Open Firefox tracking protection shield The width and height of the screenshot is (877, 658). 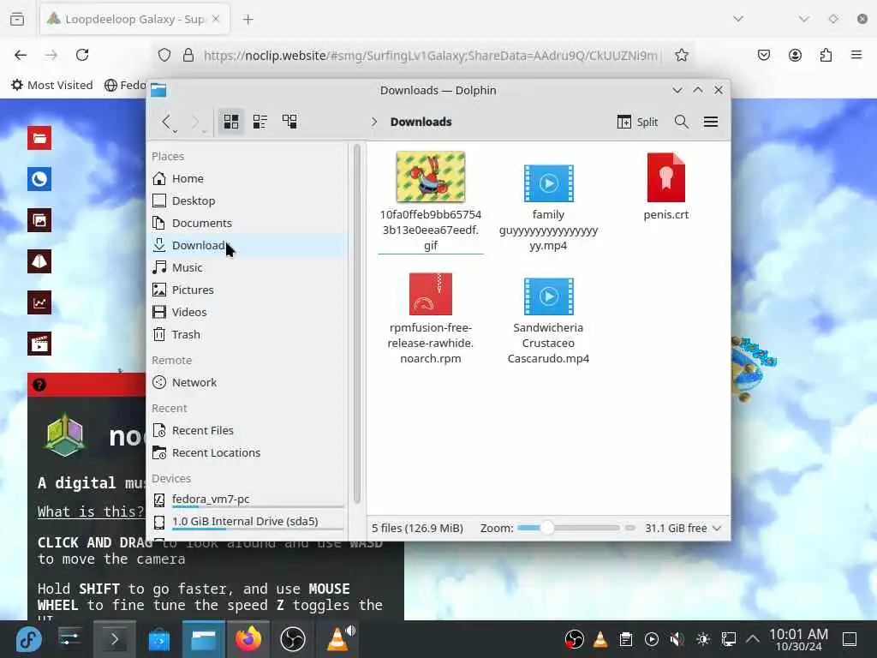(164, 55)
